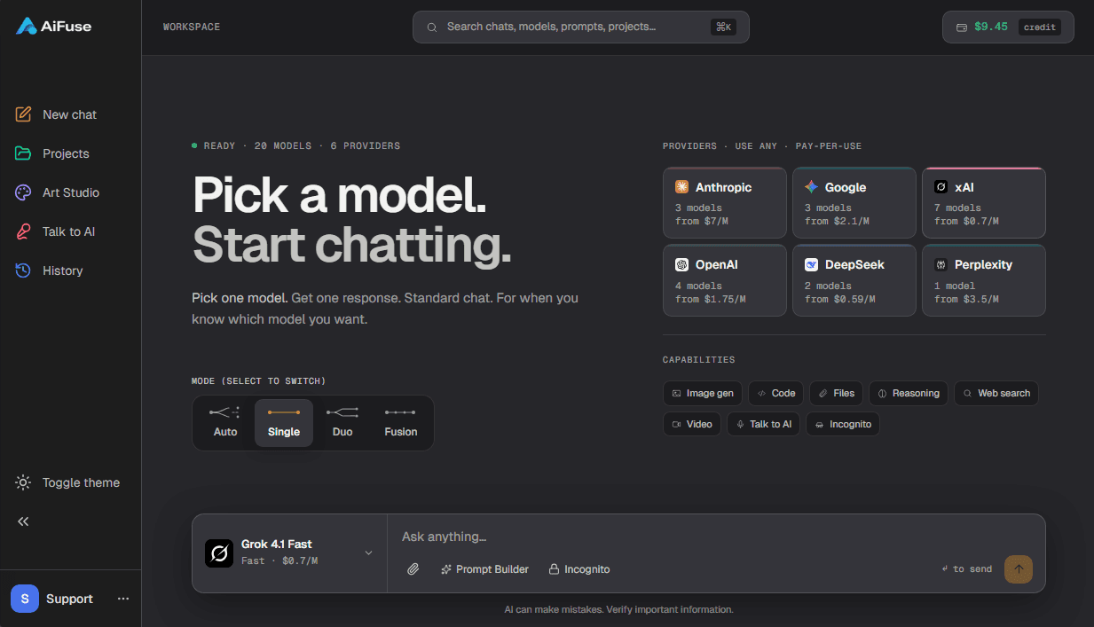Click the Talk to AI microphone icon
This screenshot has width=1094, height=627.
click(24, 231)
